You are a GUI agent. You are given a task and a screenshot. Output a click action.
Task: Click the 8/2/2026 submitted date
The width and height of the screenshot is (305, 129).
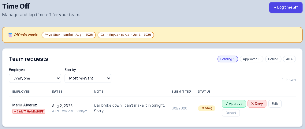[x=179, y=108]
